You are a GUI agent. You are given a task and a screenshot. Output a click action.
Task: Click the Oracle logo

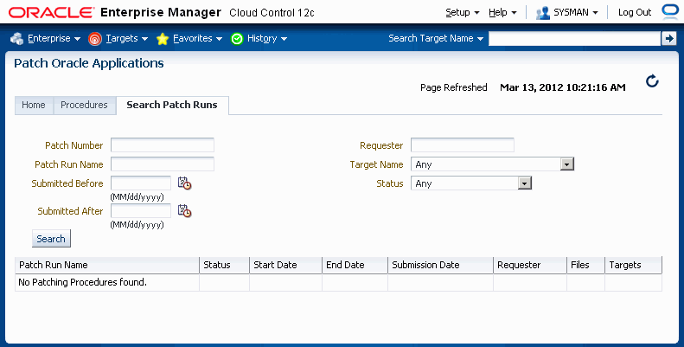click(x=52, y=12)
